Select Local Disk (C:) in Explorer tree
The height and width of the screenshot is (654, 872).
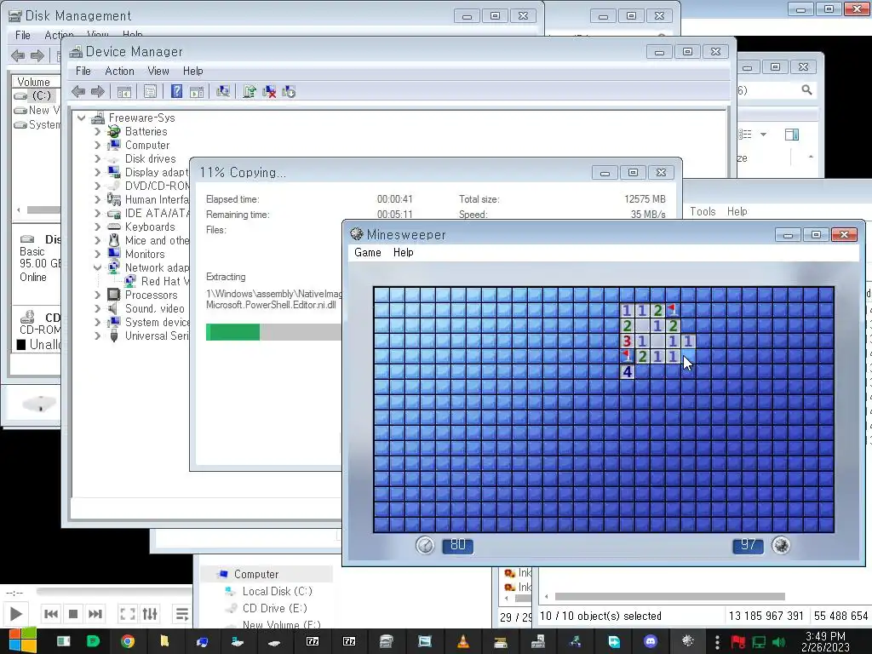click(x=277, y=591)
